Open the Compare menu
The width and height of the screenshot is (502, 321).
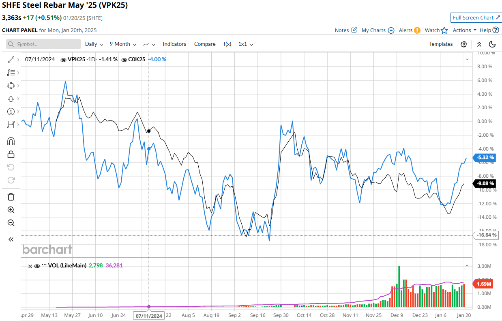(x=205, y=44)
